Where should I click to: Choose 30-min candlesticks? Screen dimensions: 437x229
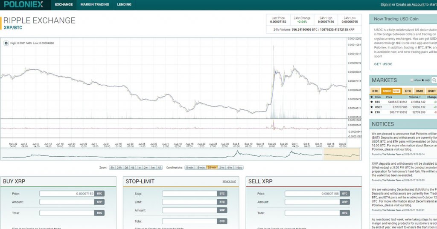212,168
